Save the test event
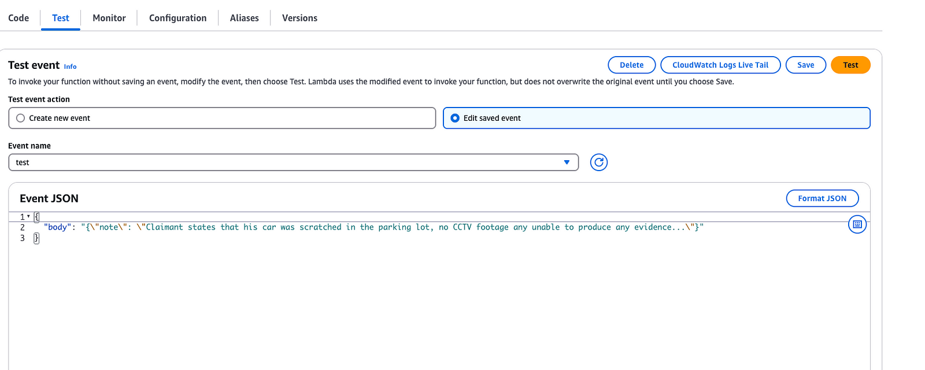925x370 pixels. click(x=806, y=65)
